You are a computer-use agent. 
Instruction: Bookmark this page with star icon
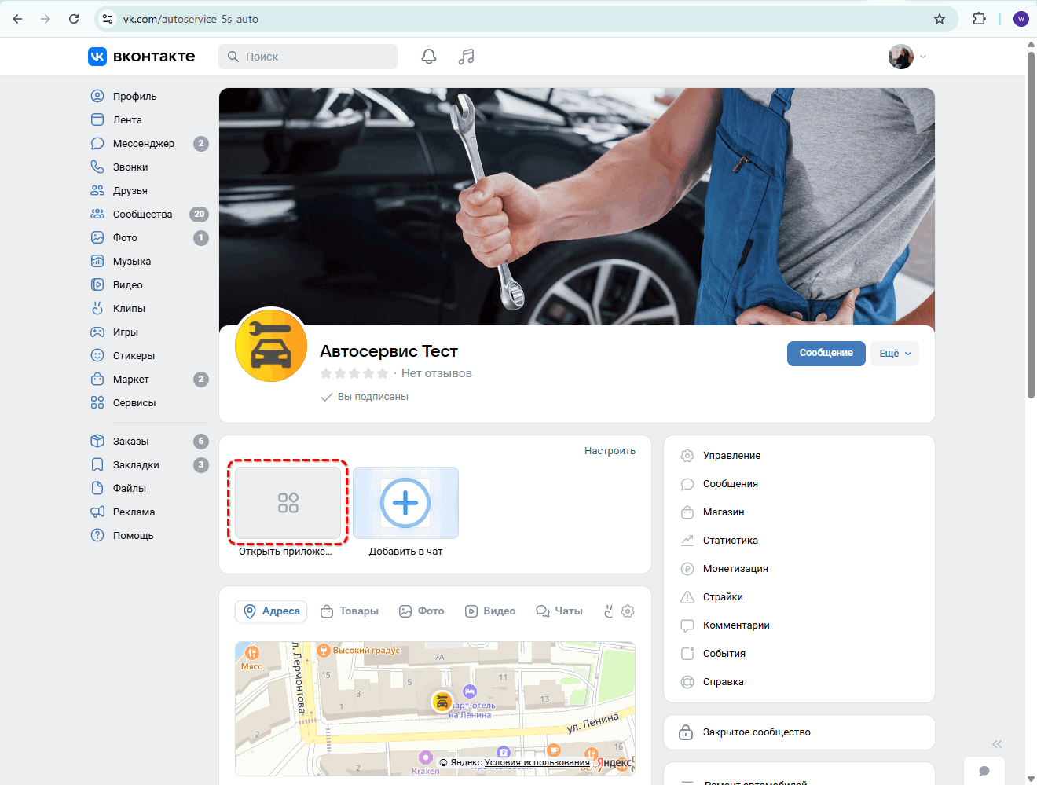pos(940,19)
